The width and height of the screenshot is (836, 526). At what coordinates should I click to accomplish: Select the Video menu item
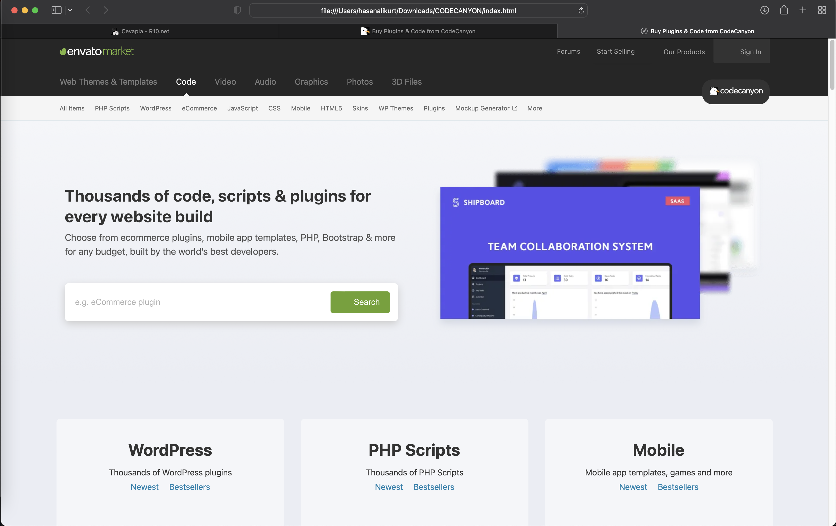coord(225,82)
